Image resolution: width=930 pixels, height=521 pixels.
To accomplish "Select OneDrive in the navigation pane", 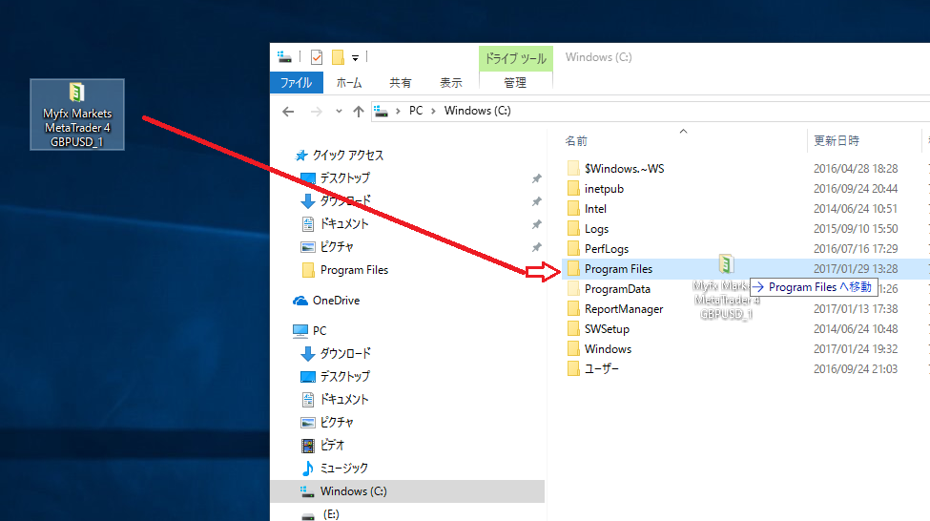I will [x=336, y=301].
